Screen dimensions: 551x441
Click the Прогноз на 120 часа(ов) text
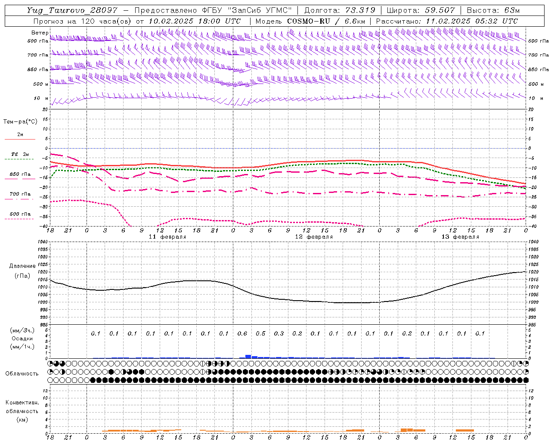[83, 21]
